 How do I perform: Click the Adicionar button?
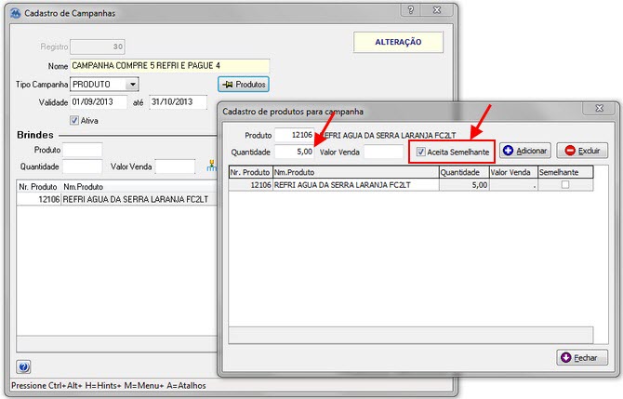pos(524,151)
